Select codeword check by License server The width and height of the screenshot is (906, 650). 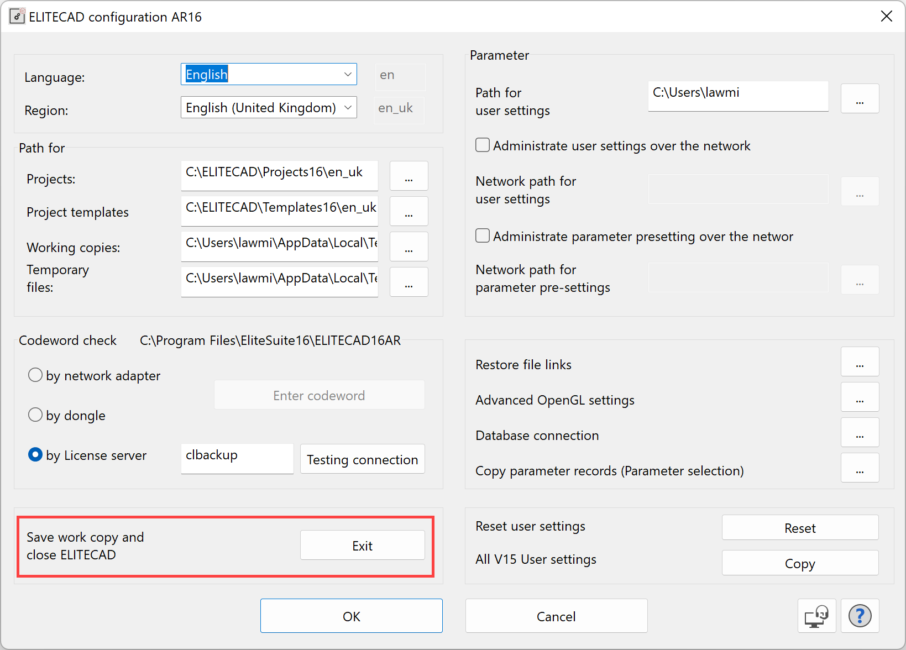tap(35, 454)
